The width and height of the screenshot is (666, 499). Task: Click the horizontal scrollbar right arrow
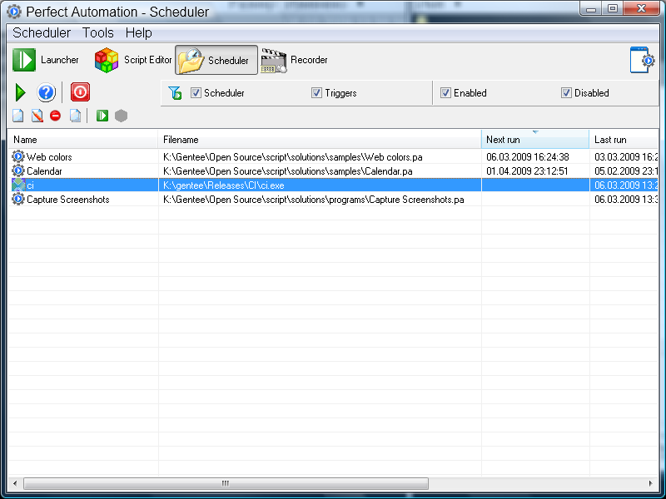650,483
